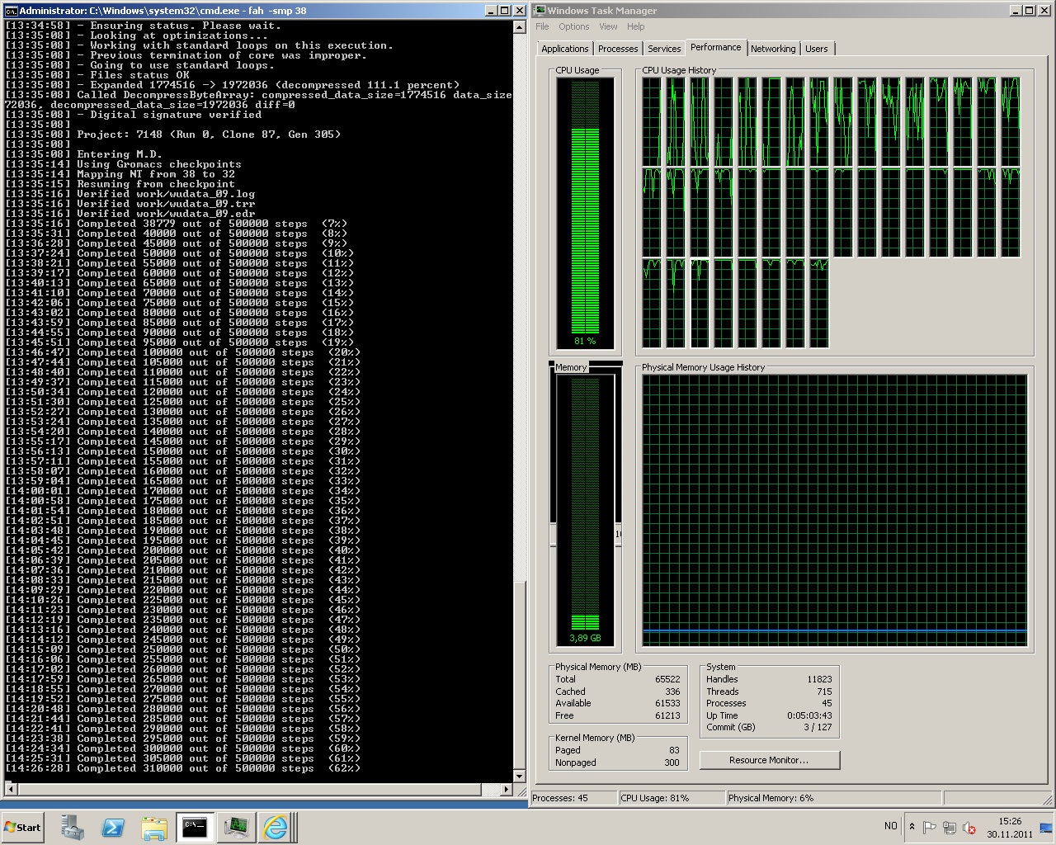Open Server Manager from the taskbar
Viewport: 1056px width, 845px height.
coord(73,827)
